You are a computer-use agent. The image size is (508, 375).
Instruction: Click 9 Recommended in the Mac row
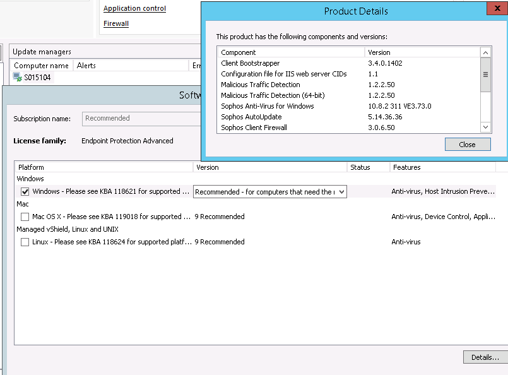[x=220, y=217]
